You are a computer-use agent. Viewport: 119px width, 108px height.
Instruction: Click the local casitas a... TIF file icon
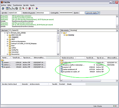point(2,65)
